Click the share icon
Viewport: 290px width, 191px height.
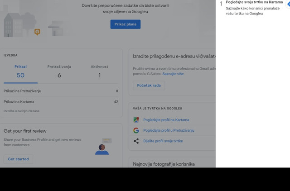pos(136,141)
